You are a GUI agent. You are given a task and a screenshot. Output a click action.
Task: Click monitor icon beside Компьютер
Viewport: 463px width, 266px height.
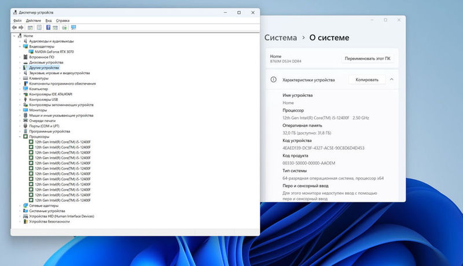(25, 89)
